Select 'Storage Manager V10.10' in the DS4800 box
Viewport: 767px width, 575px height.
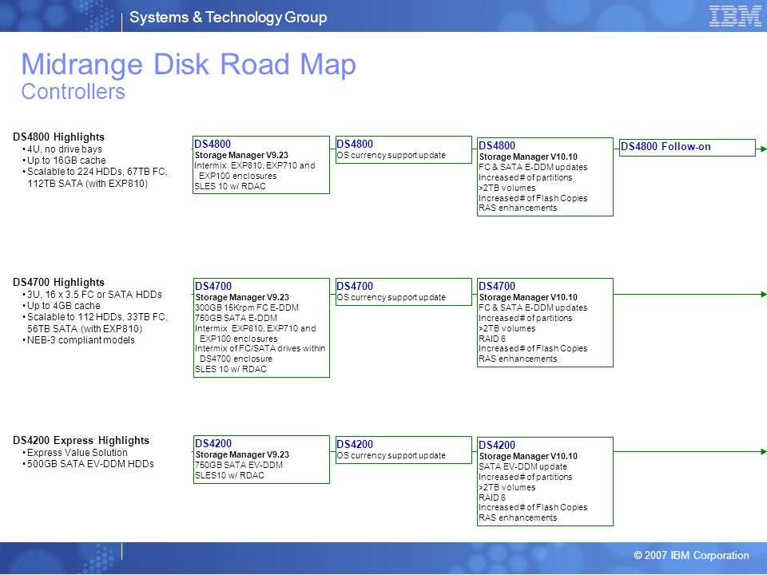tap(528, 157)
